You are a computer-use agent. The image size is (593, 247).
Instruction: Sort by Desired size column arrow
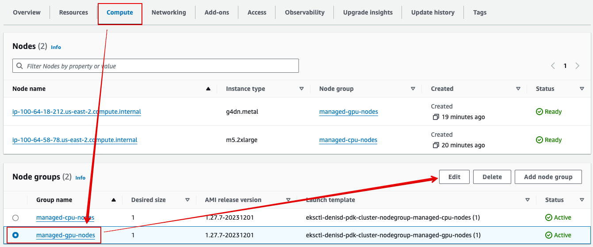187,200
